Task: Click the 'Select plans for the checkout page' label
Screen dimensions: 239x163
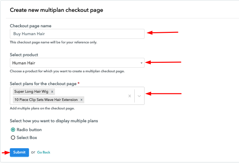Action: 43,84
